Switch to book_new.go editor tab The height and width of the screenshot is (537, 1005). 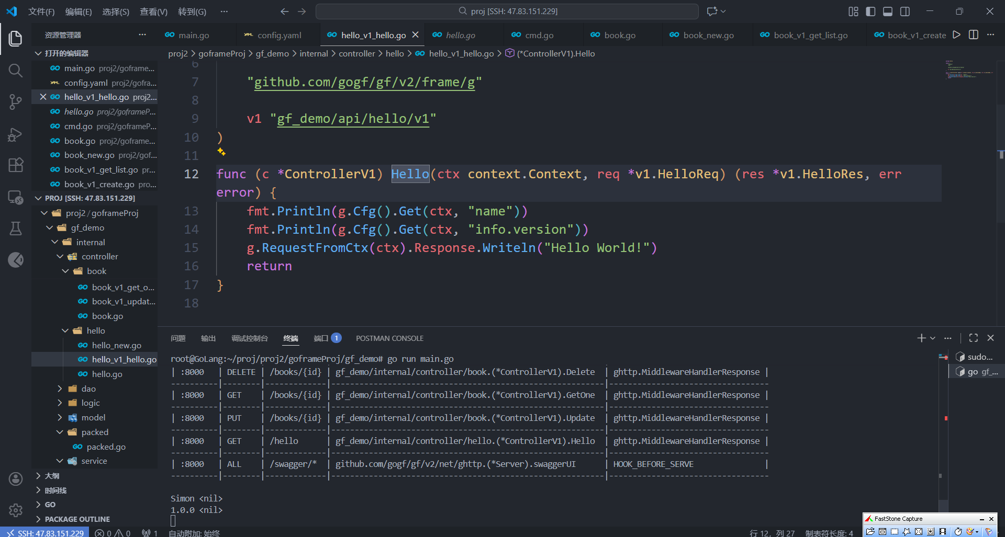[708, 35]
